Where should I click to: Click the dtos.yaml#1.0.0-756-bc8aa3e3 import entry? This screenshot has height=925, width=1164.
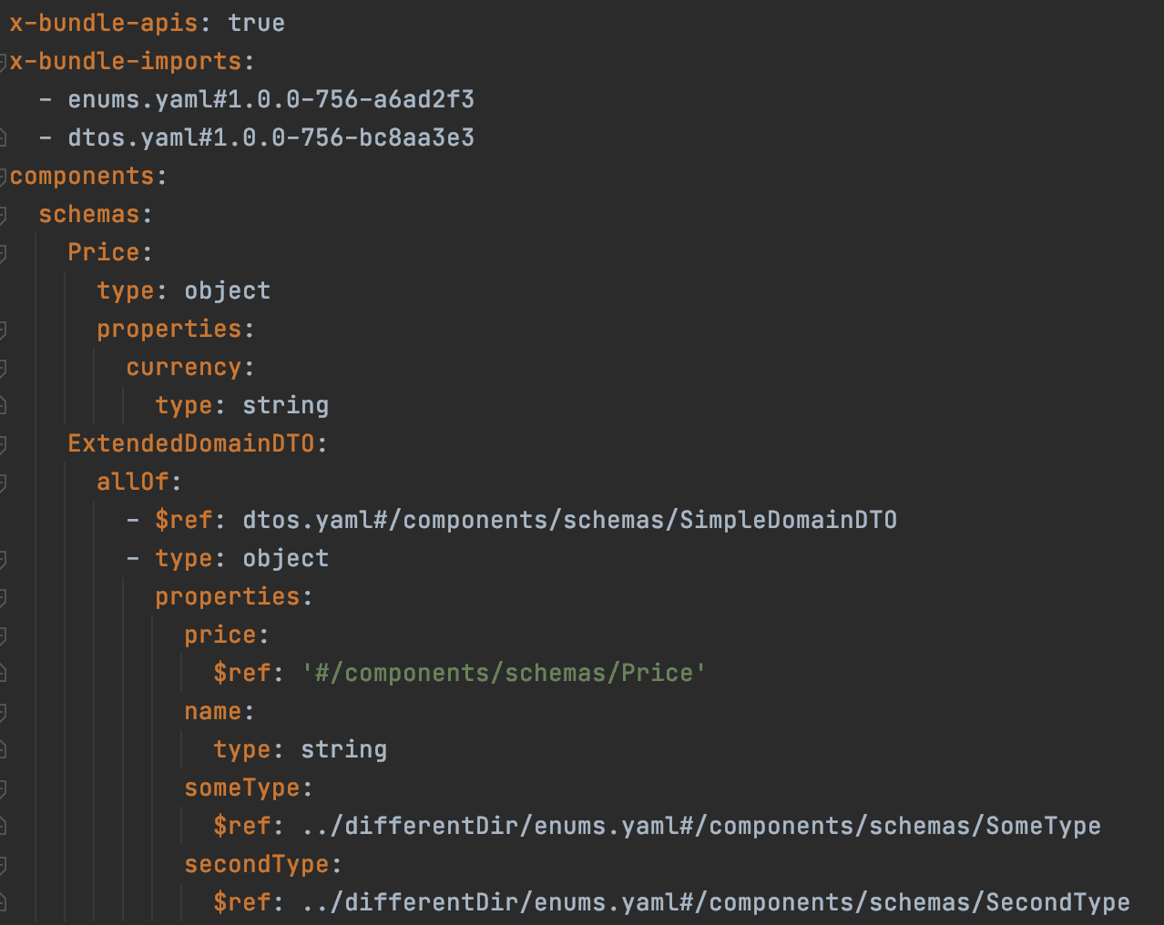click(271, 138)
